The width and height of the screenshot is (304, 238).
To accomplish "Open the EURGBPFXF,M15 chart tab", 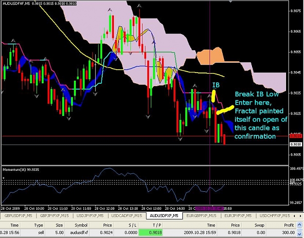I will click(201, 216).
